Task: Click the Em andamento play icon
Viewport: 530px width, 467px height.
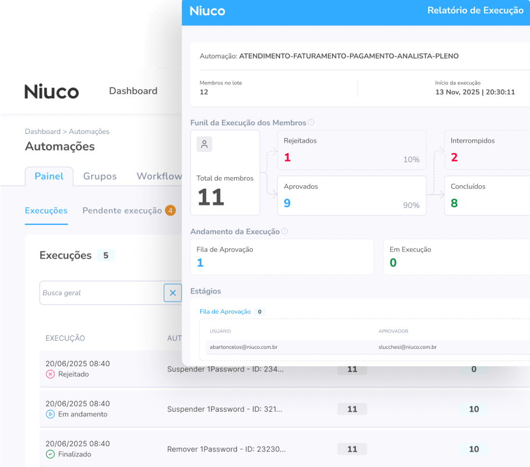Action: [x=50, y=415]
